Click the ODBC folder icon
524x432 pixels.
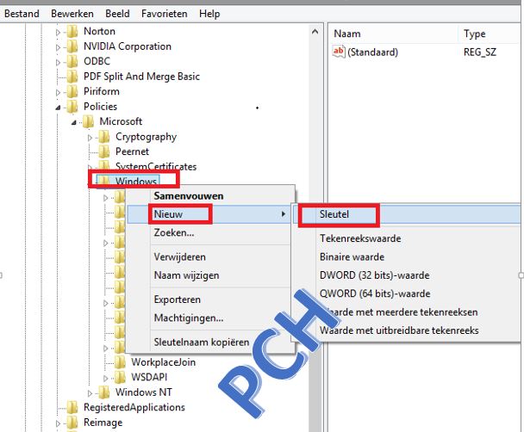(x=72, y=61)
